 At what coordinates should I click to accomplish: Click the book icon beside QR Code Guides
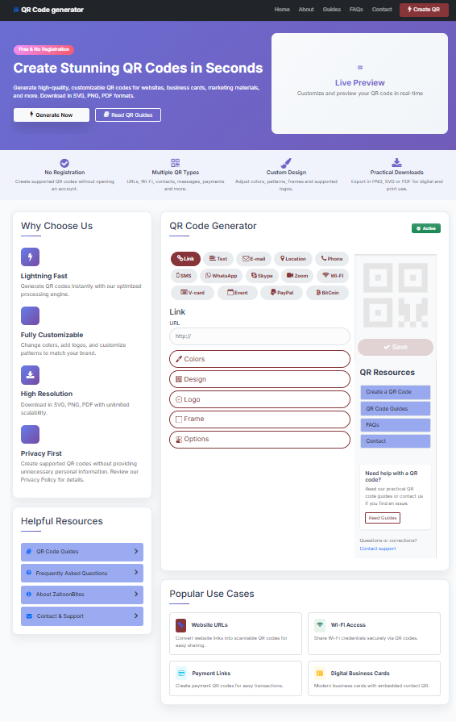coord(29,551)
